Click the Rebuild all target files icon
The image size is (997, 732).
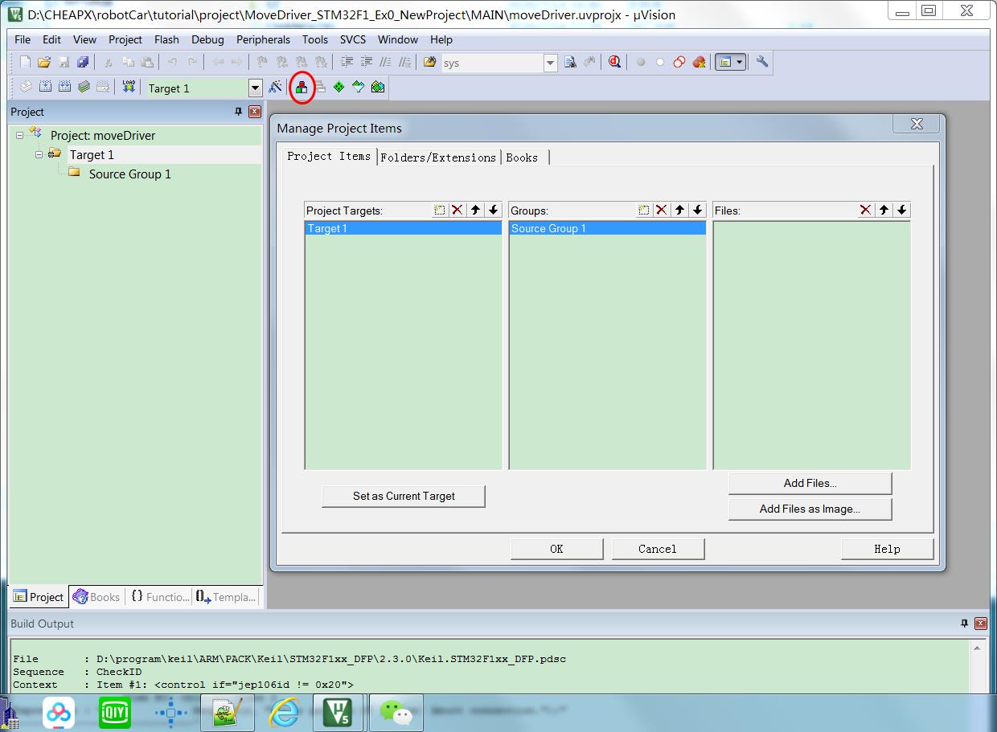64,87
